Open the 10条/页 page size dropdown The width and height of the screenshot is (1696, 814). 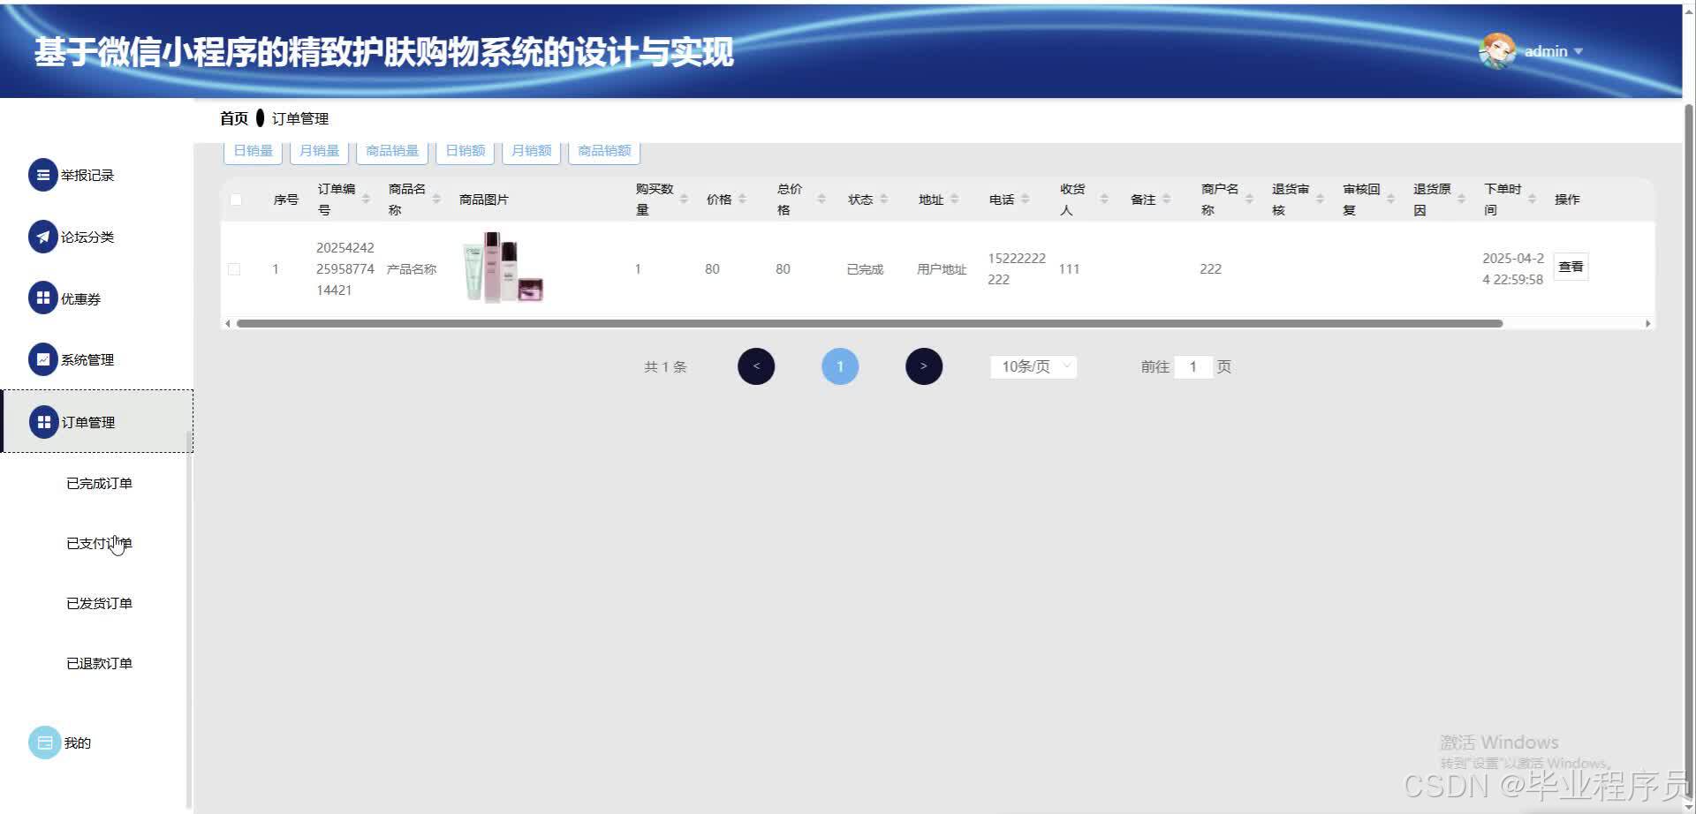click(1032, 366)
